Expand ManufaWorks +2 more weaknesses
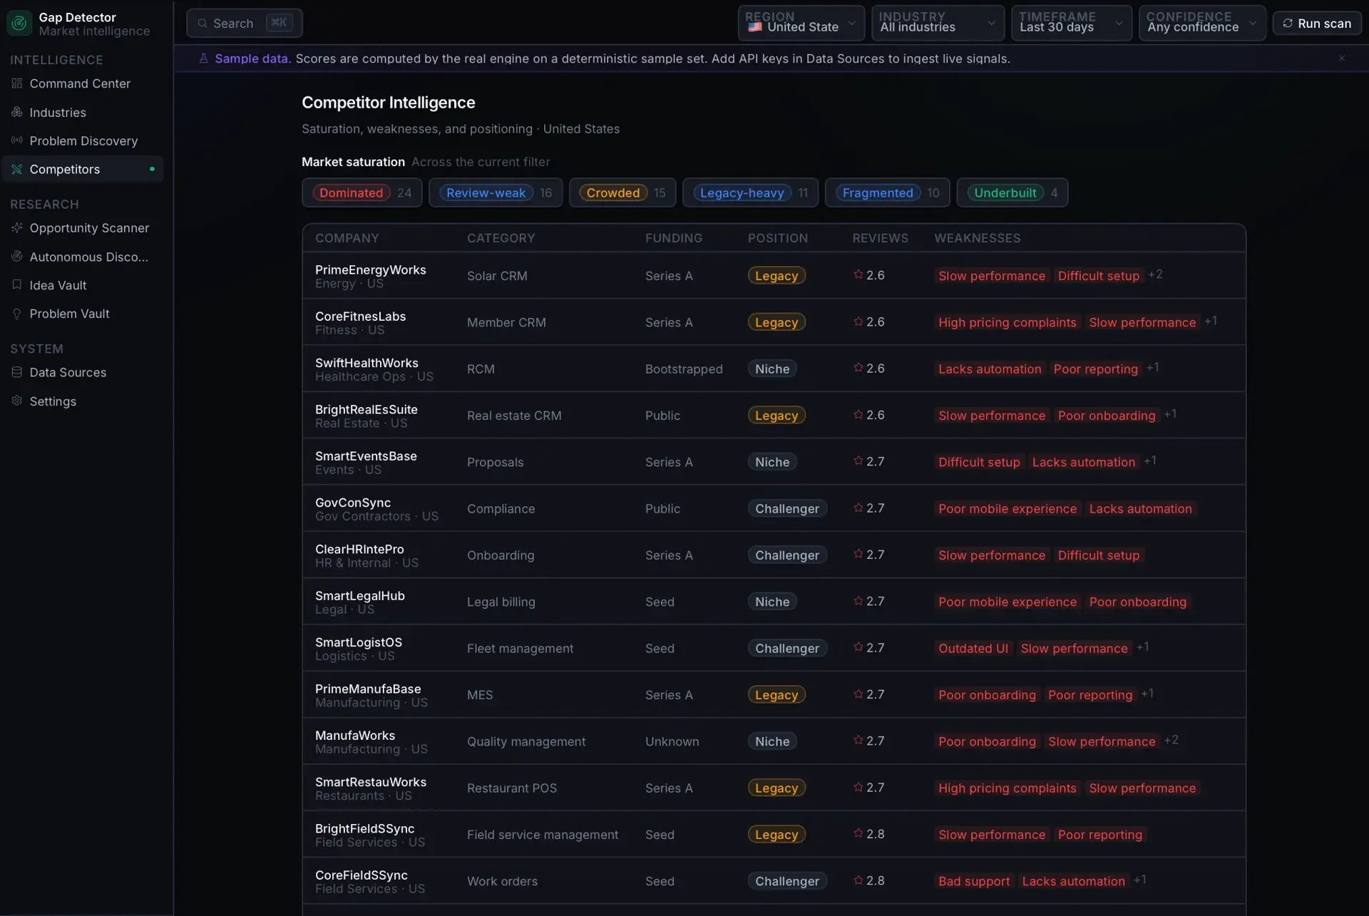 point(1171,740)
